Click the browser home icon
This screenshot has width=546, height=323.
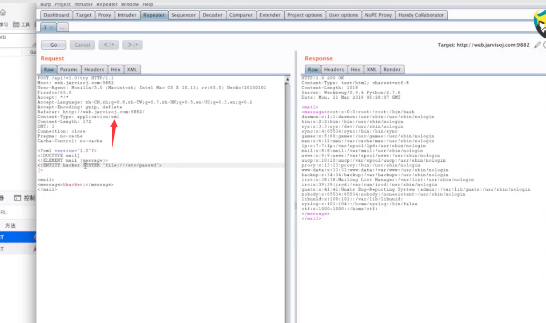(x=3, y=13)
